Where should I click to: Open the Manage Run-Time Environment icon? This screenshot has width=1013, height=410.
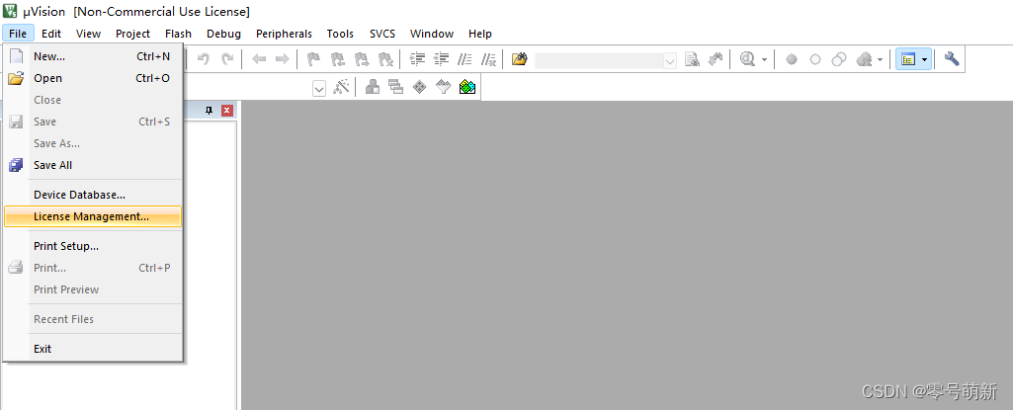[x=419, y=87]
